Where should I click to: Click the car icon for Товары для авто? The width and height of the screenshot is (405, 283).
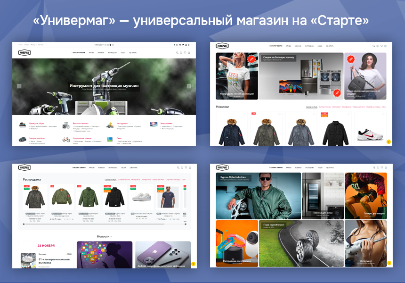[22, 140]
